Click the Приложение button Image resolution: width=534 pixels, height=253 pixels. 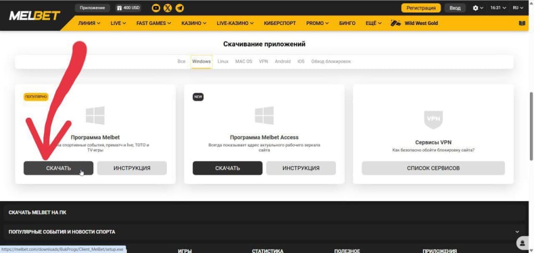coord(93,8)
